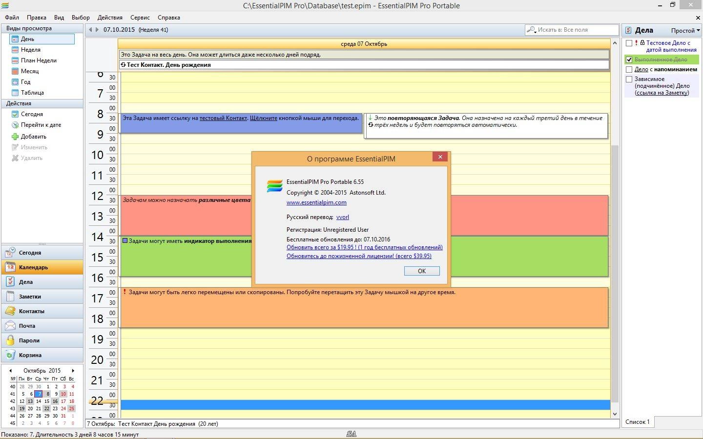Follow the тестовый Контакт link
703x439 pixels.
tap(223, 118)
